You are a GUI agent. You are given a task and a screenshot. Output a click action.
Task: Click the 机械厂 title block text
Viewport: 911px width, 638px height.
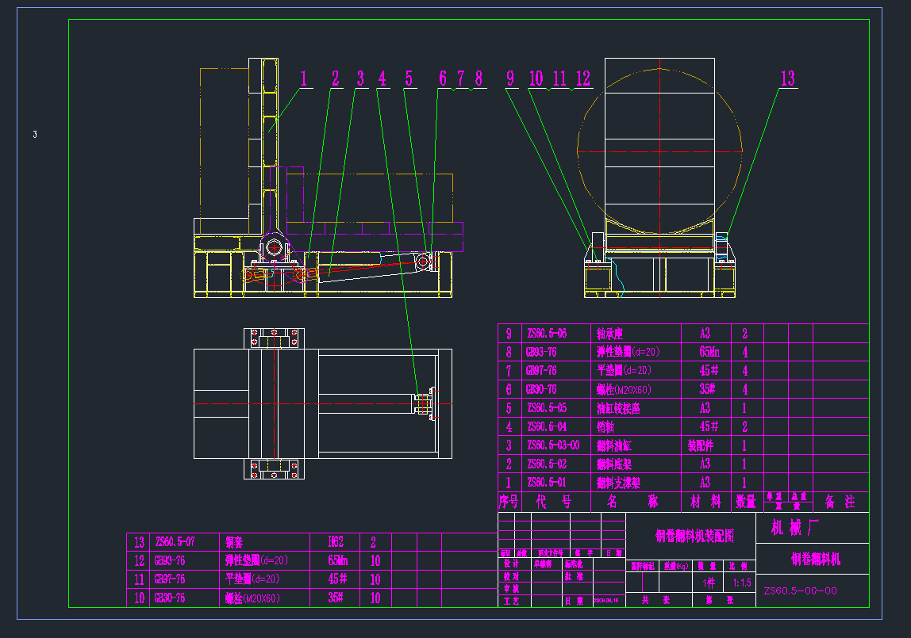[795, 527]
